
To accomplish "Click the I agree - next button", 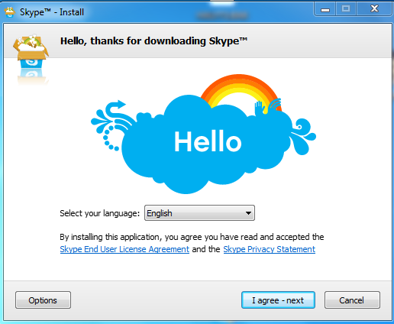I will click(x=278, y=300).
